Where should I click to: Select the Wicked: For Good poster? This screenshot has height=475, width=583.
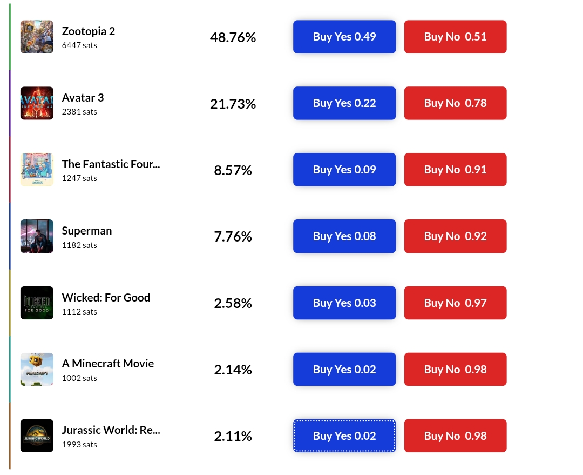click(37, 303)
